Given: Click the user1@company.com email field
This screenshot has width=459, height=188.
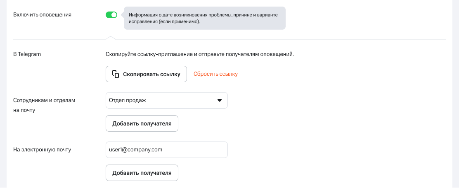Looking at the screenshot, I should [x=166, y=150].
